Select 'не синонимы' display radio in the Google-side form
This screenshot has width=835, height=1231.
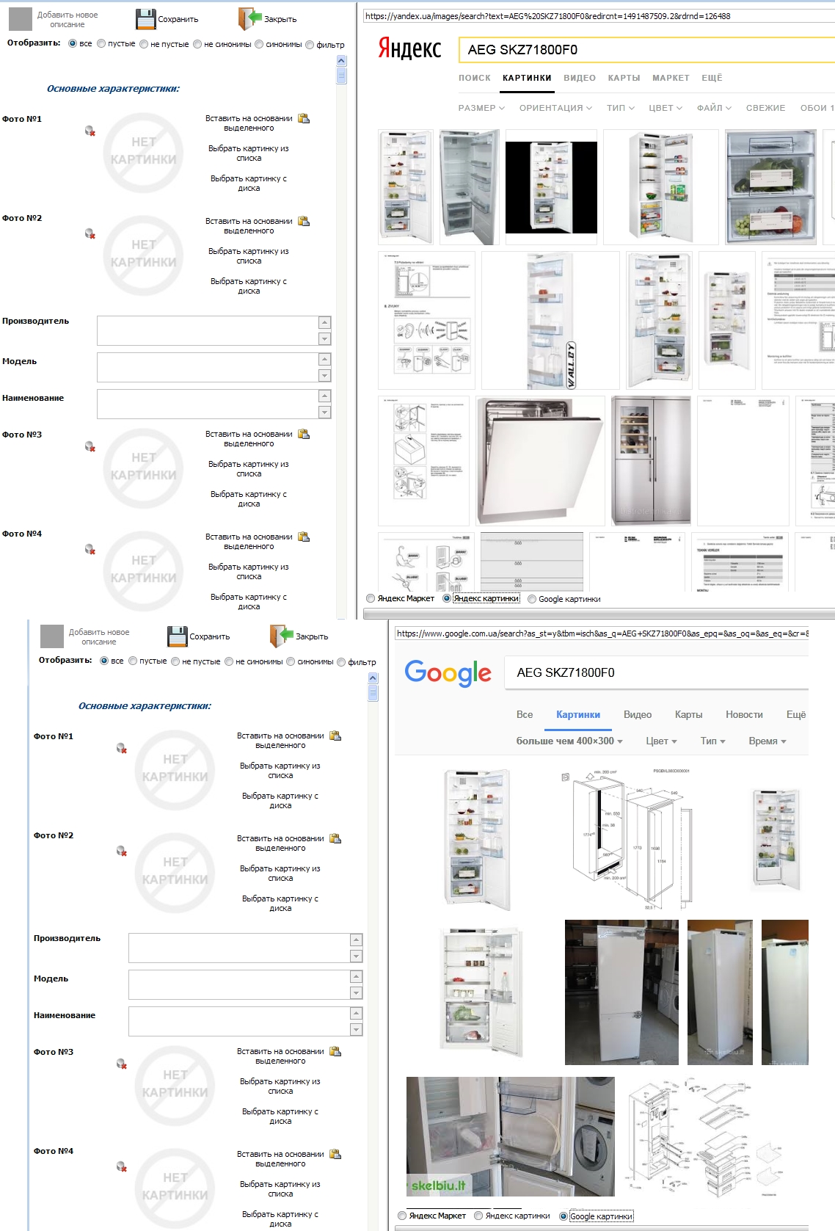coord(229,661)
